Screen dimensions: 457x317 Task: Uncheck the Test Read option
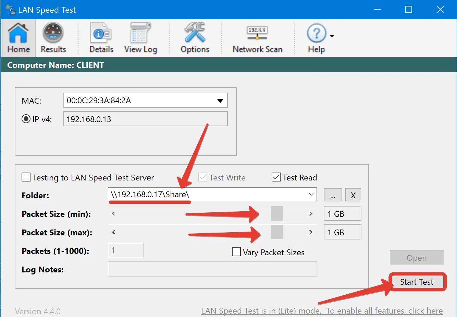[x=276, y=177]
